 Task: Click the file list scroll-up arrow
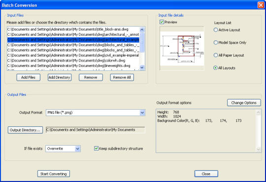[142, 30]
